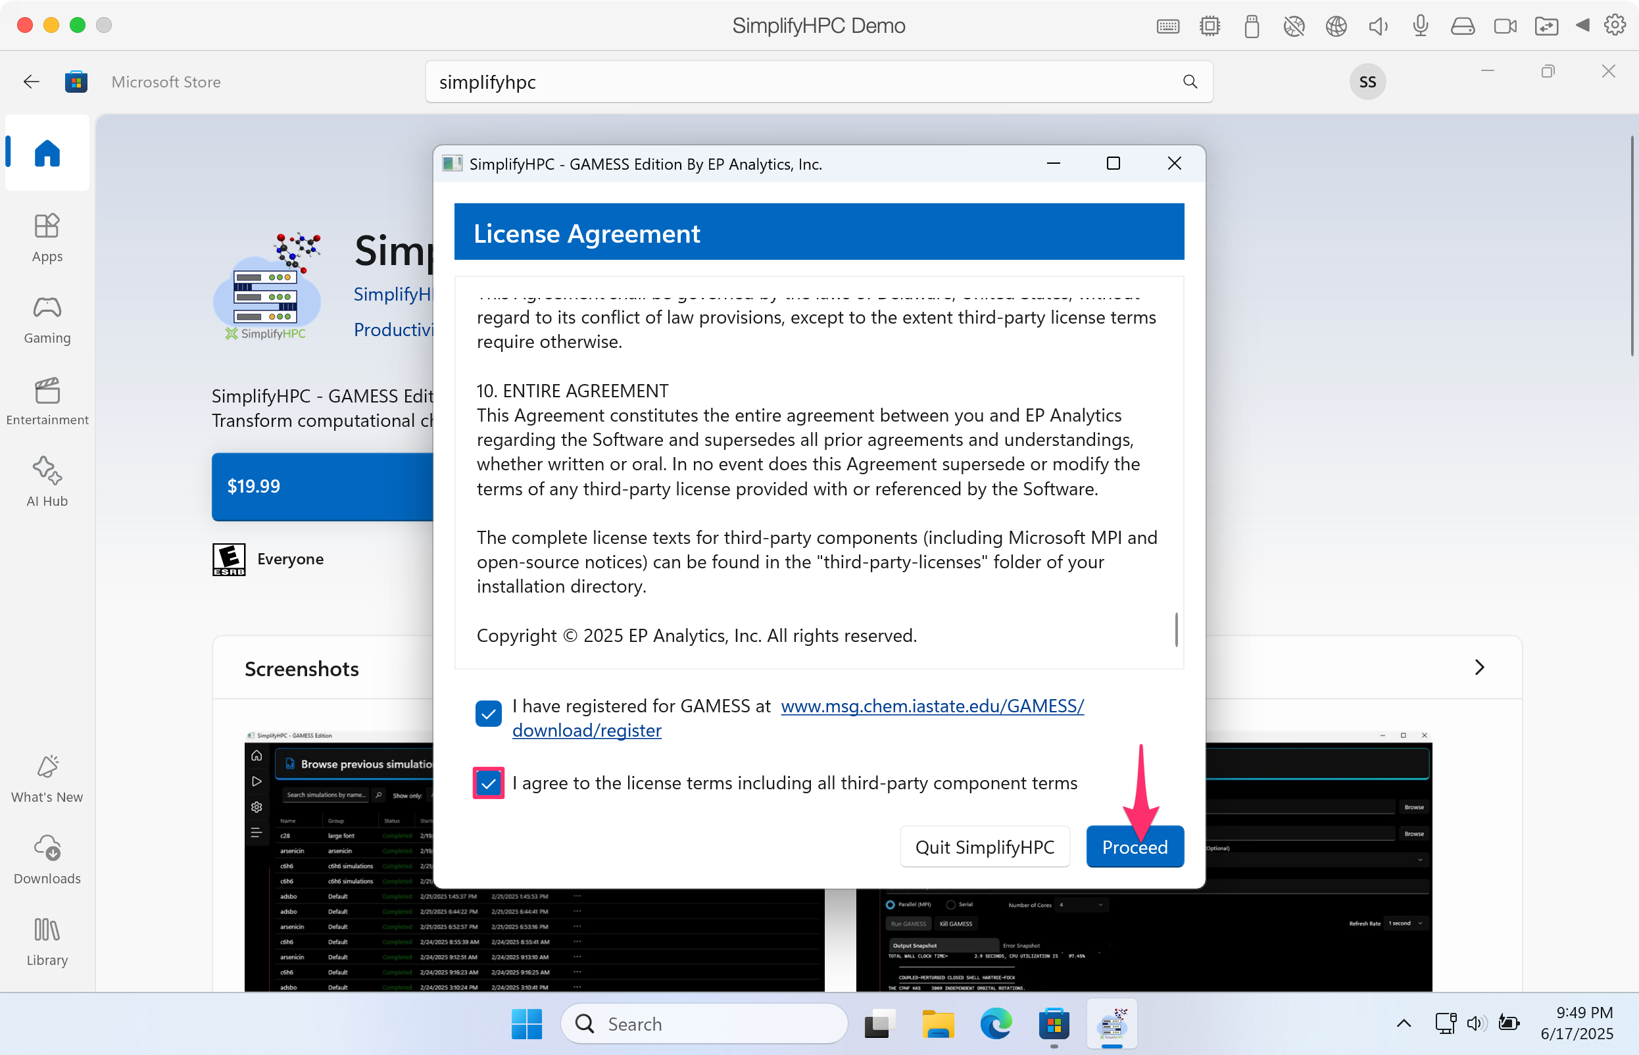Open the Entertainment section
Viewport: 1639px width, 1055px height.
[x=47, y=401]
